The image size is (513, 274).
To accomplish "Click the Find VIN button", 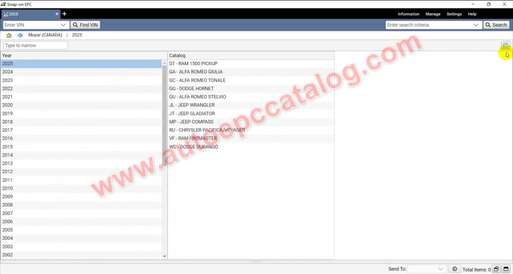I will pos(85,25).
